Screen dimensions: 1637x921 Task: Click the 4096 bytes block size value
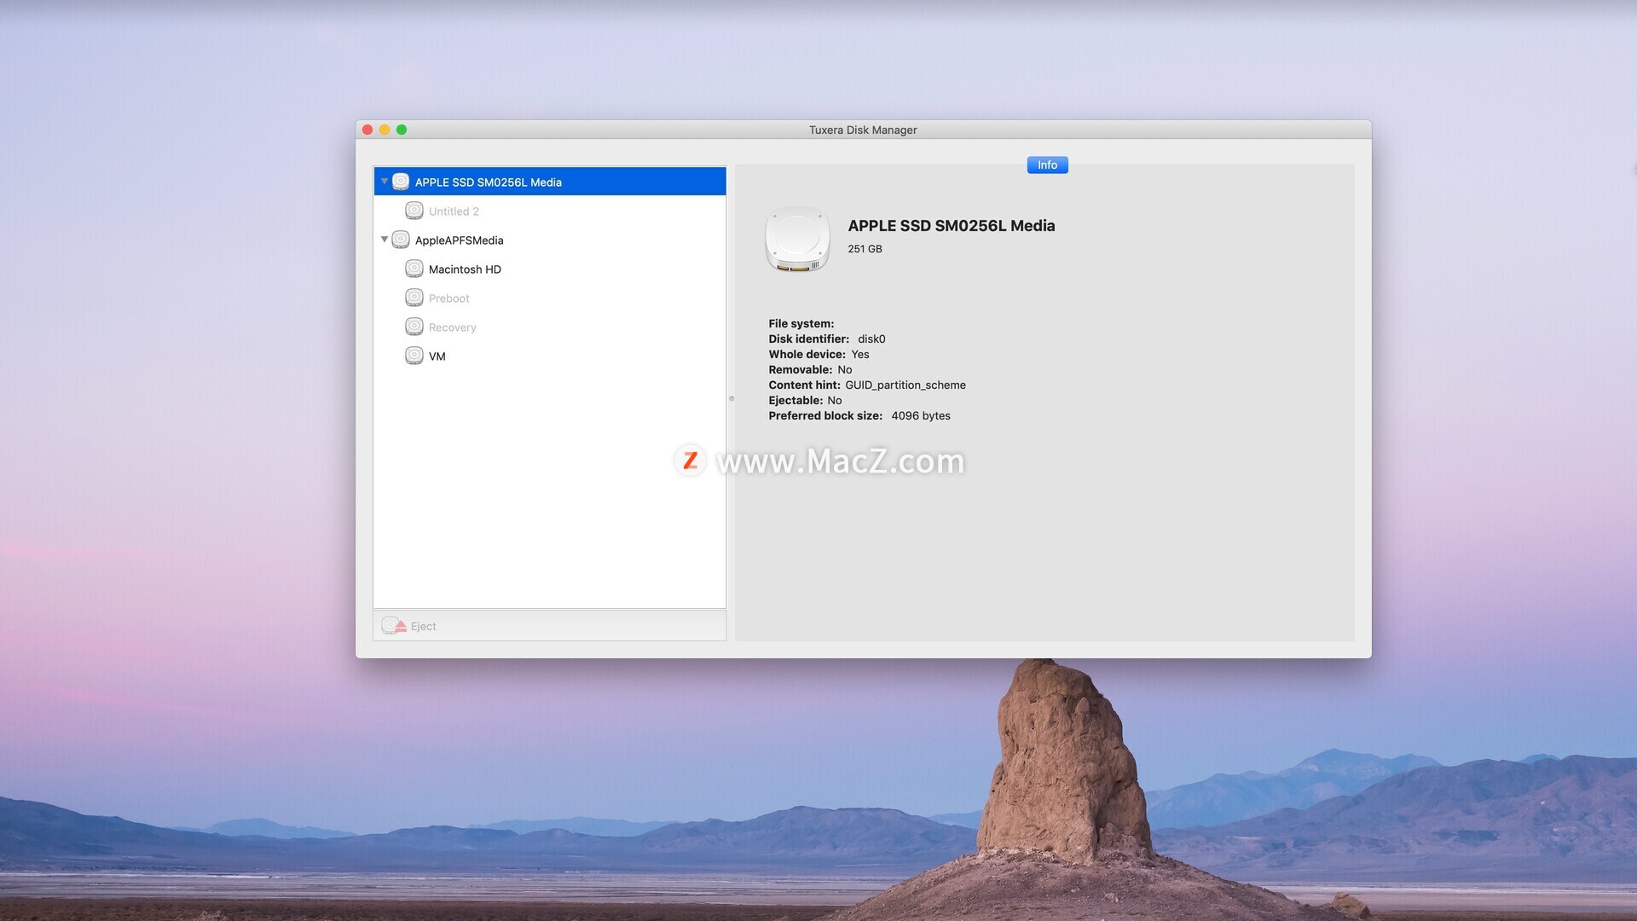(x=921, y=416)
